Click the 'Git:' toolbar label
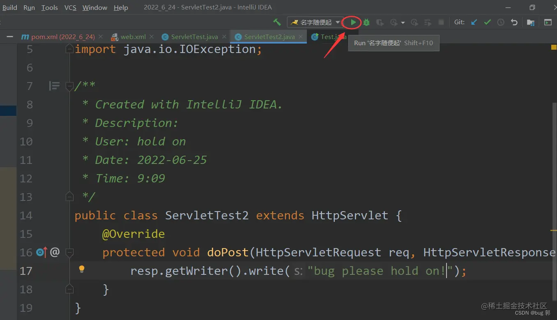Image resolution: width=557 pixels, height=320 pixels. pyautogui.click(x=459, y=22)
